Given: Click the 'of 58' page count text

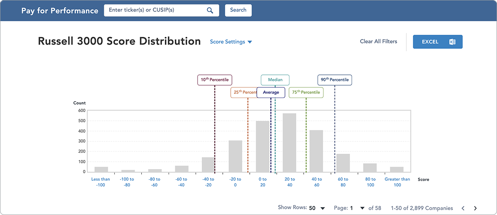Looking at the screenshot, I should [375, 208].
